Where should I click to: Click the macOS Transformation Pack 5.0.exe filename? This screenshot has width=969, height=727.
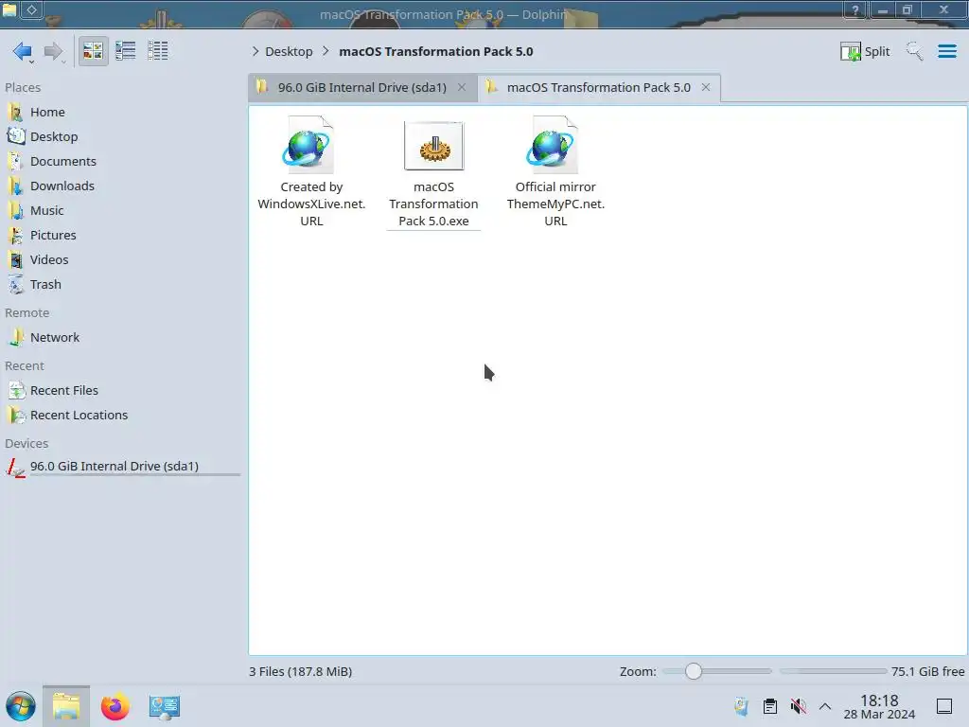pos(433,204)
